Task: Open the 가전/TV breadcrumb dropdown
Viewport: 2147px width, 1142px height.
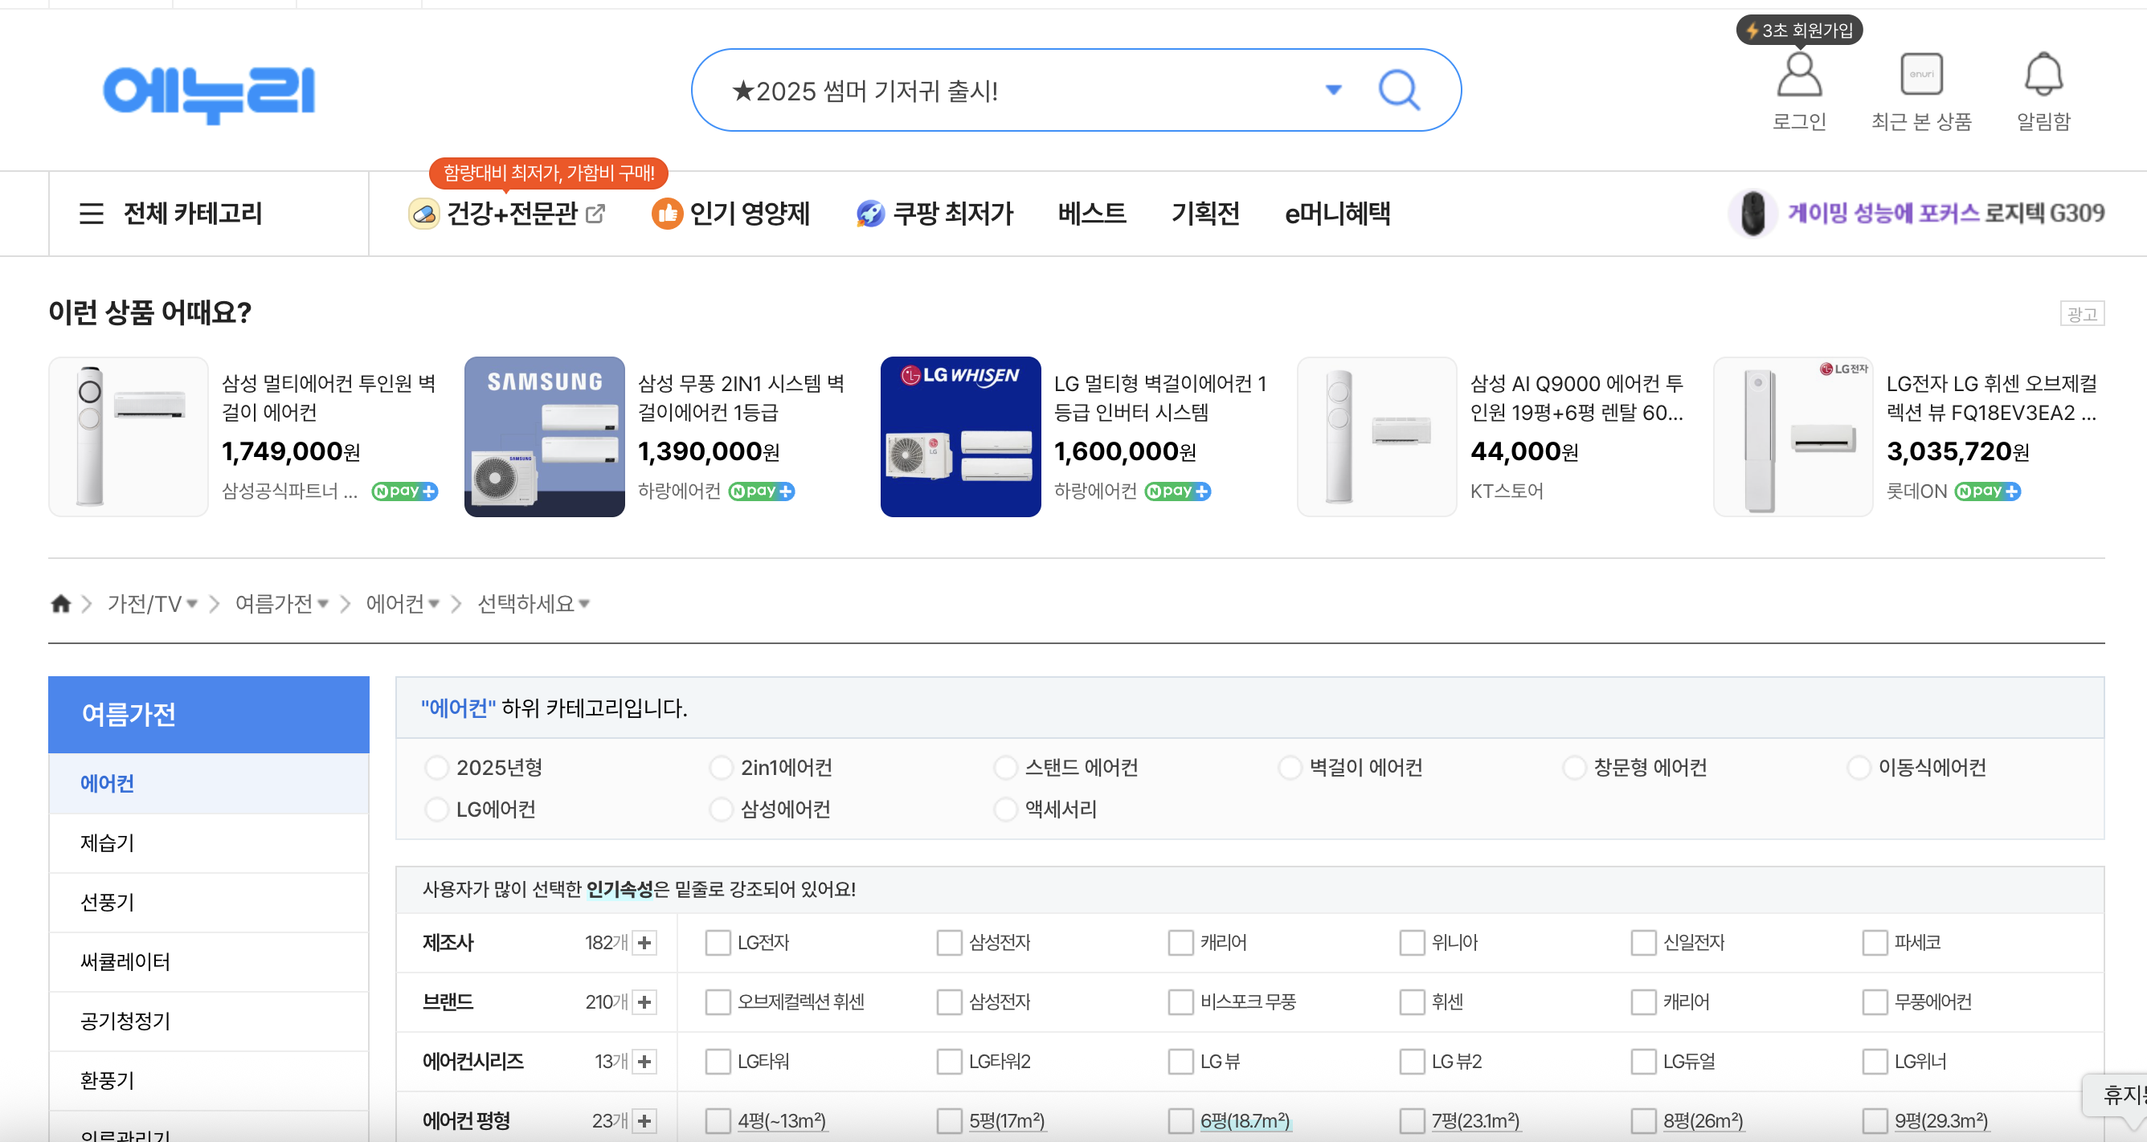Action: click(x=193, y=603)
